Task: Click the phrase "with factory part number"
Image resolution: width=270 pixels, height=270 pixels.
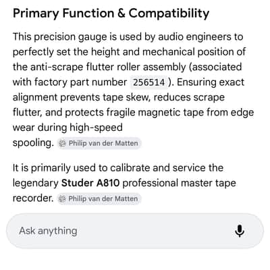Action: [x=70, y=82]
